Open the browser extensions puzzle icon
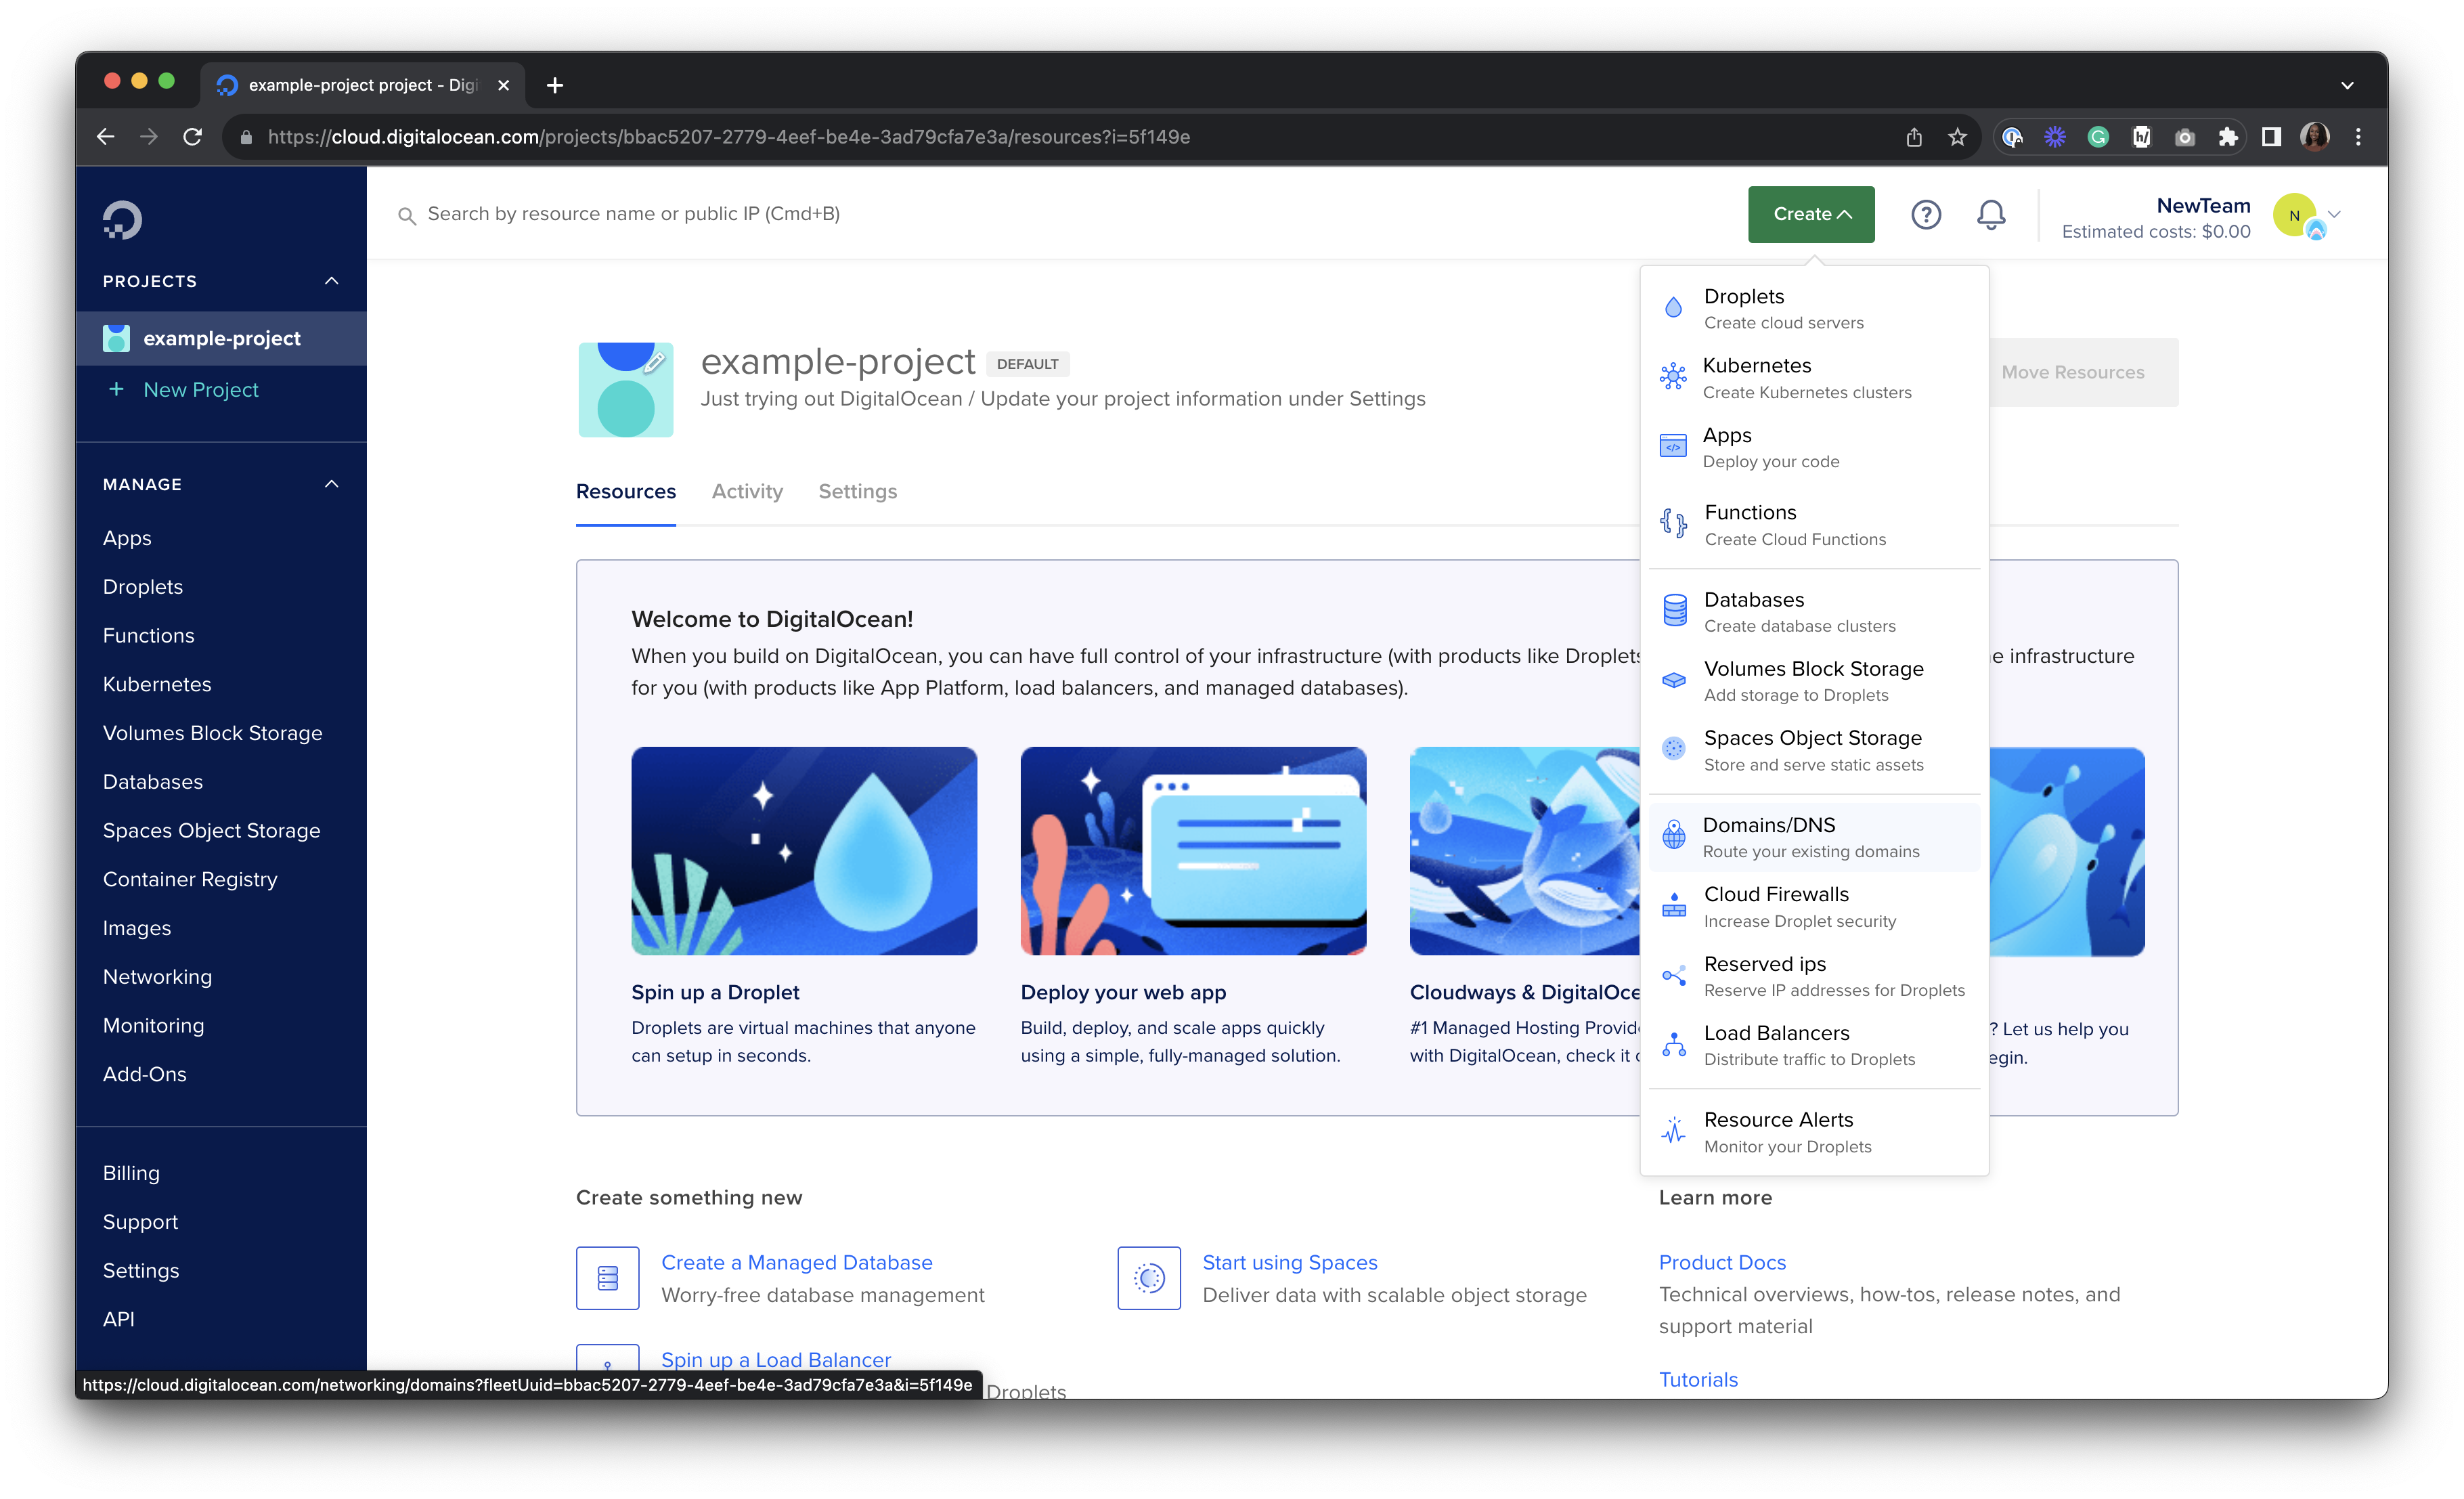This screenshot has width=2464, height=1499. [x=2227, y=137]
